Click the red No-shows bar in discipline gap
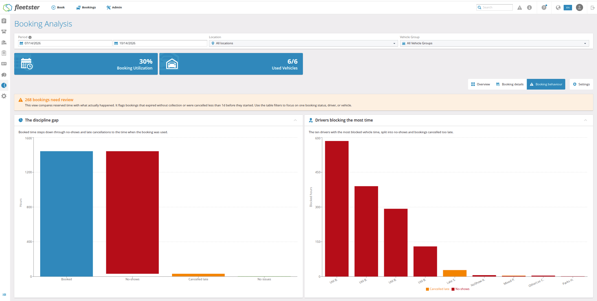 (x=132, y=212)
